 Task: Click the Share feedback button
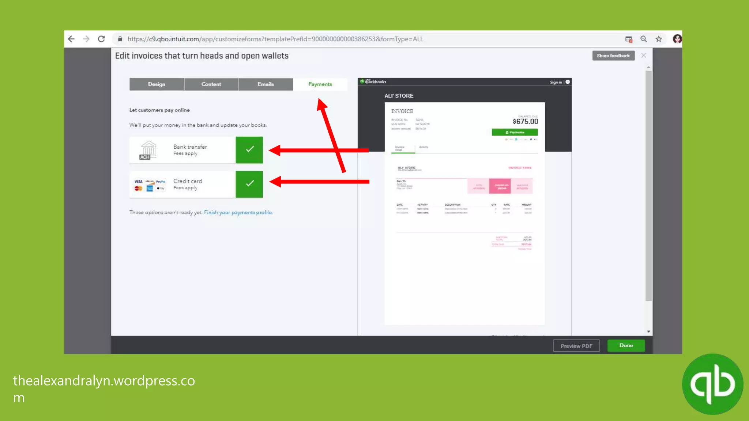pyautogui.click(x=613, y=56)
